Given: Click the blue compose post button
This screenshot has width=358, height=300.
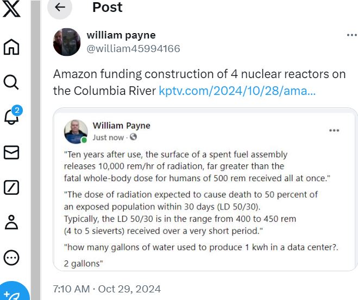Looking at the screenshot, I should point(14,292).
